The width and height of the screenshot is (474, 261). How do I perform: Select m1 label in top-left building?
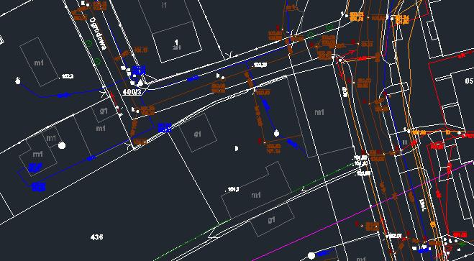click(39, 63)
